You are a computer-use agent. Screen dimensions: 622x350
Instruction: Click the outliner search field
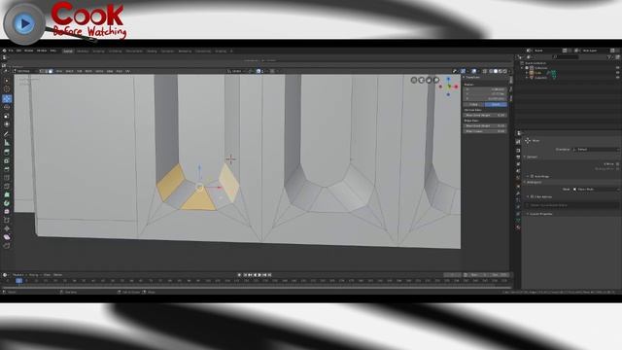point(566,57)
